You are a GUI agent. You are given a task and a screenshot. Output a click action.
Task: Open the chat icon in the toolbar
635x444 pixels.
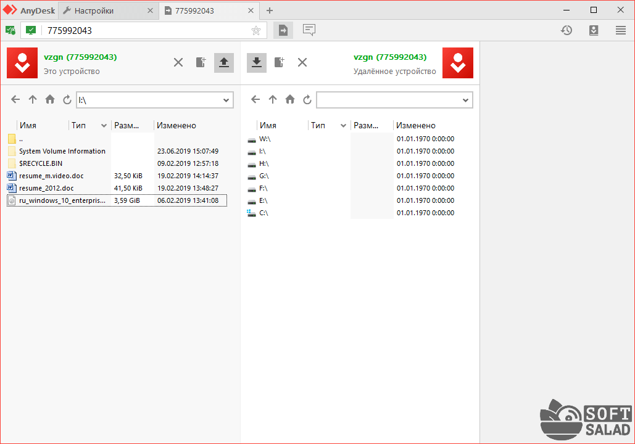coord(309,30)
